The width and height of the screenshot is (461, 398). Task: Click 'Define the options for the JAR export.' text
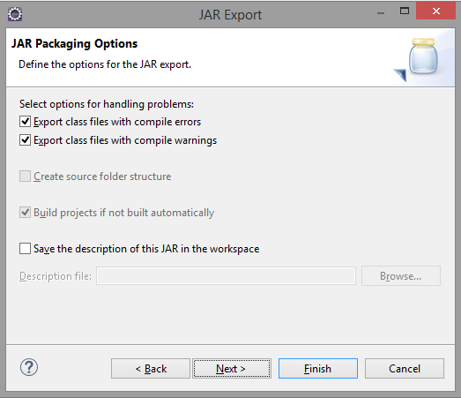[x=105, y=64]
